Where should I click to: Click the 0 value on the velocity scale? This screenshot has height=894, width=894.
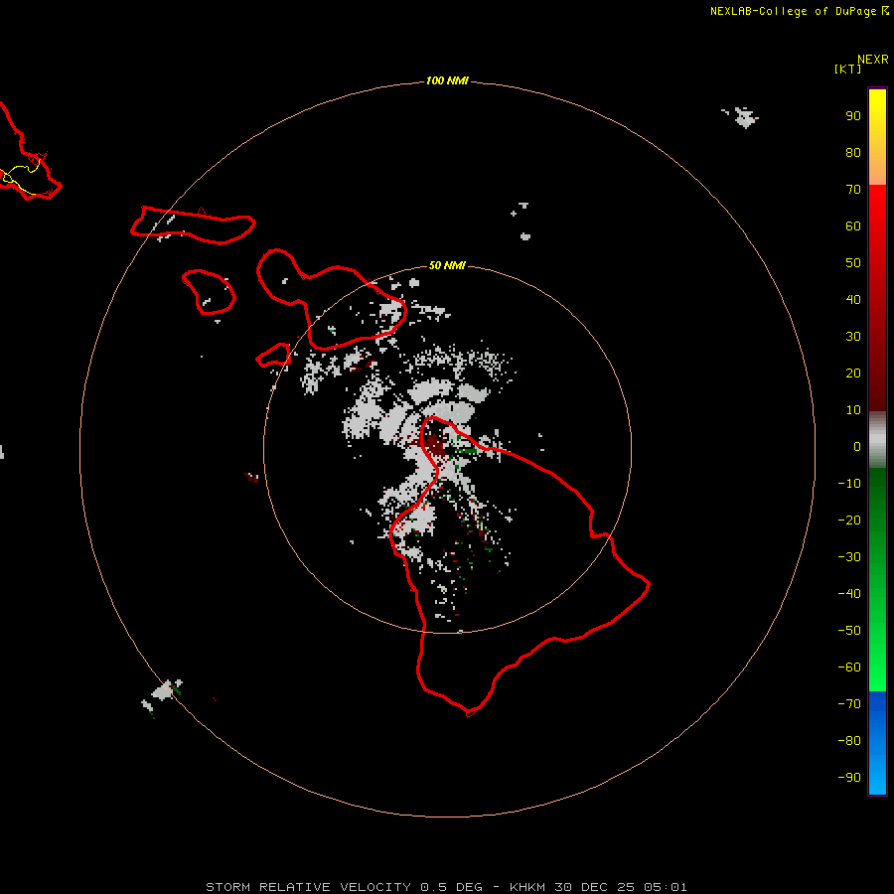[x=857, y=447]
